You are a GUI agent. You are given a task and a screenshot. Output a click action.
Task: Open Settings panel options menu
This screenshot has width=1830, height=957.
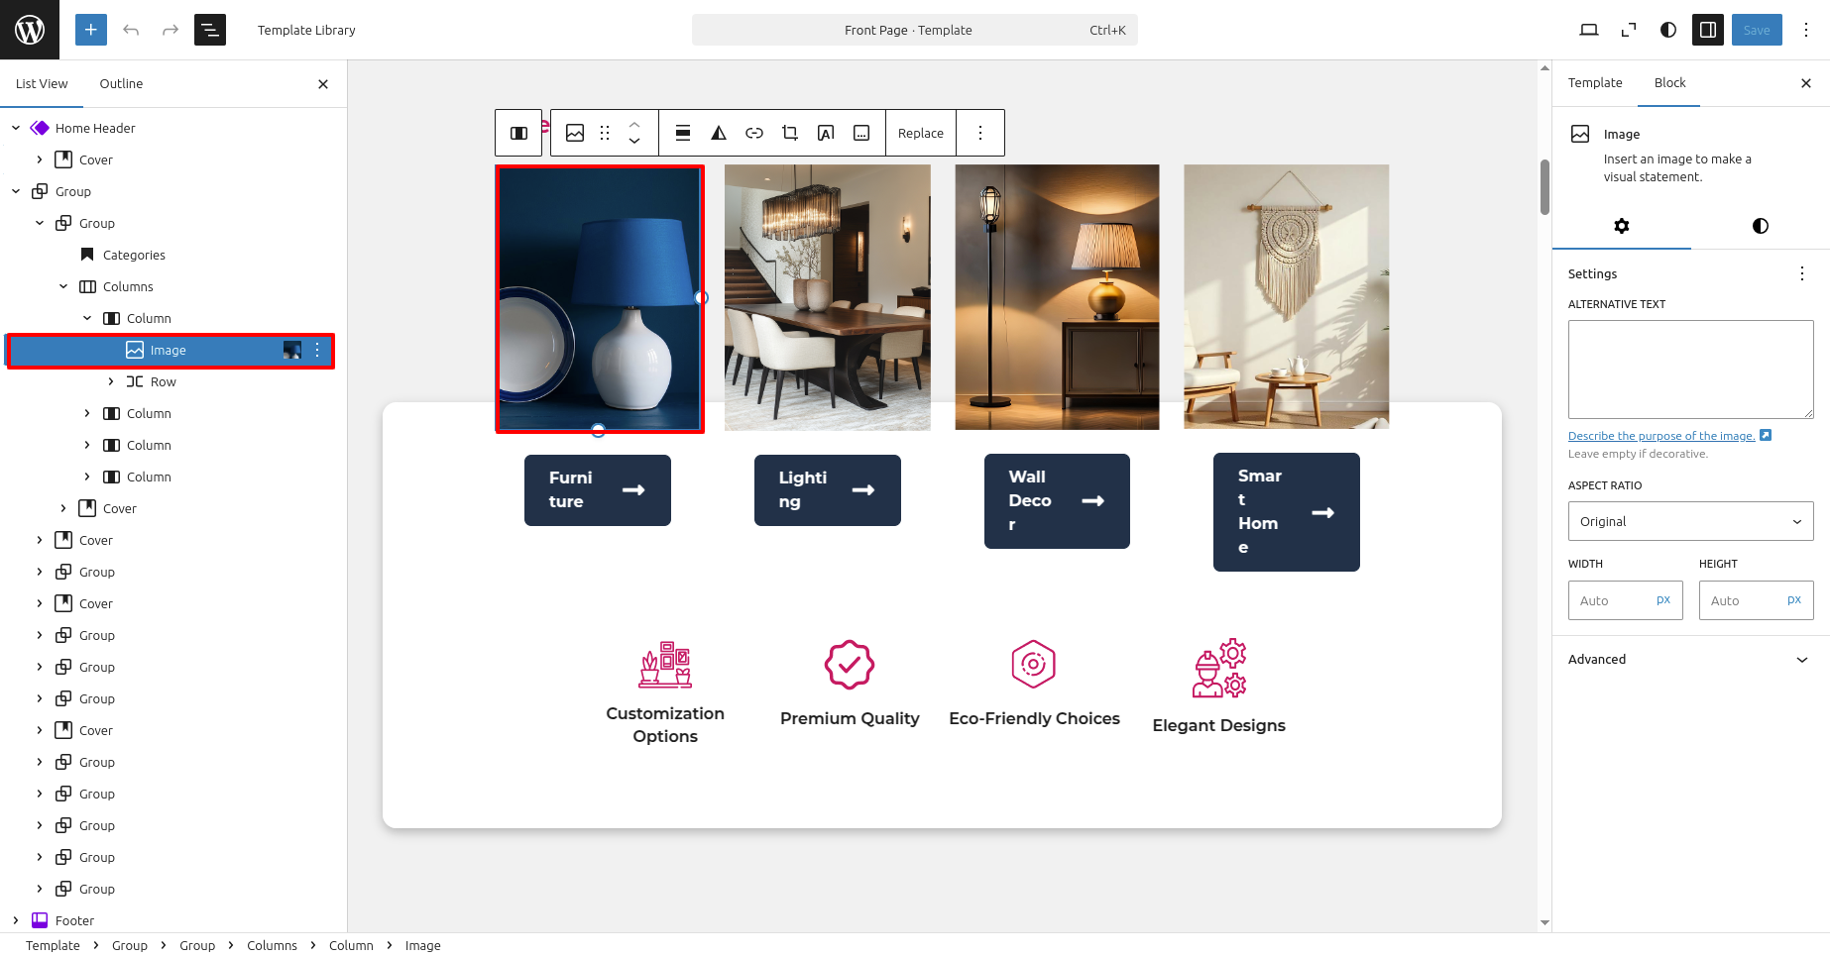point(1802,273)
